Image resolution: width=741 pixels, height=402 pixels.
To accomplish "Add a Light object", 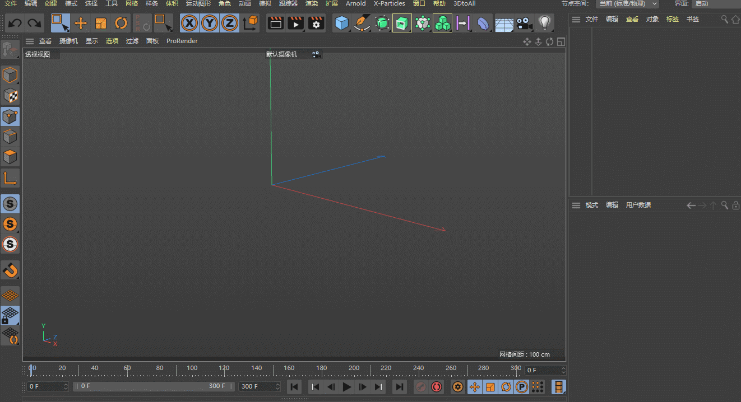I will [544, 23].
